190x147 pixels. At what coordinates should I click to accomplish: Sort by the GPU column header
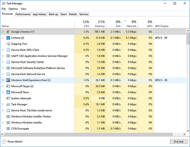(146, 24)
